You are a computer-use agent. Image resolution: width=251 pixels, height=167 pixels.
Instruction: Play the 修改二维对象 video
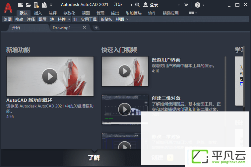(125, 145)
